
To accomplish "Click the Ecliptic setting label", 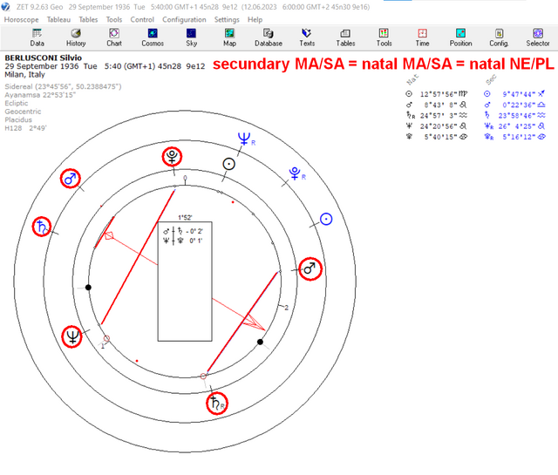I will [17, 103].
